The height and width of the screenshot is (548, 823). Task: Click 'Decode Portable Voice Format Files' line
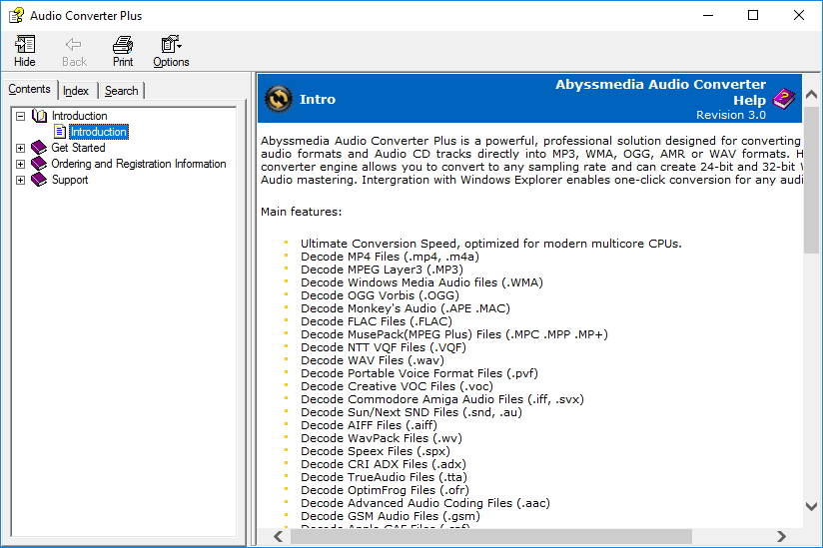[419, 373]
